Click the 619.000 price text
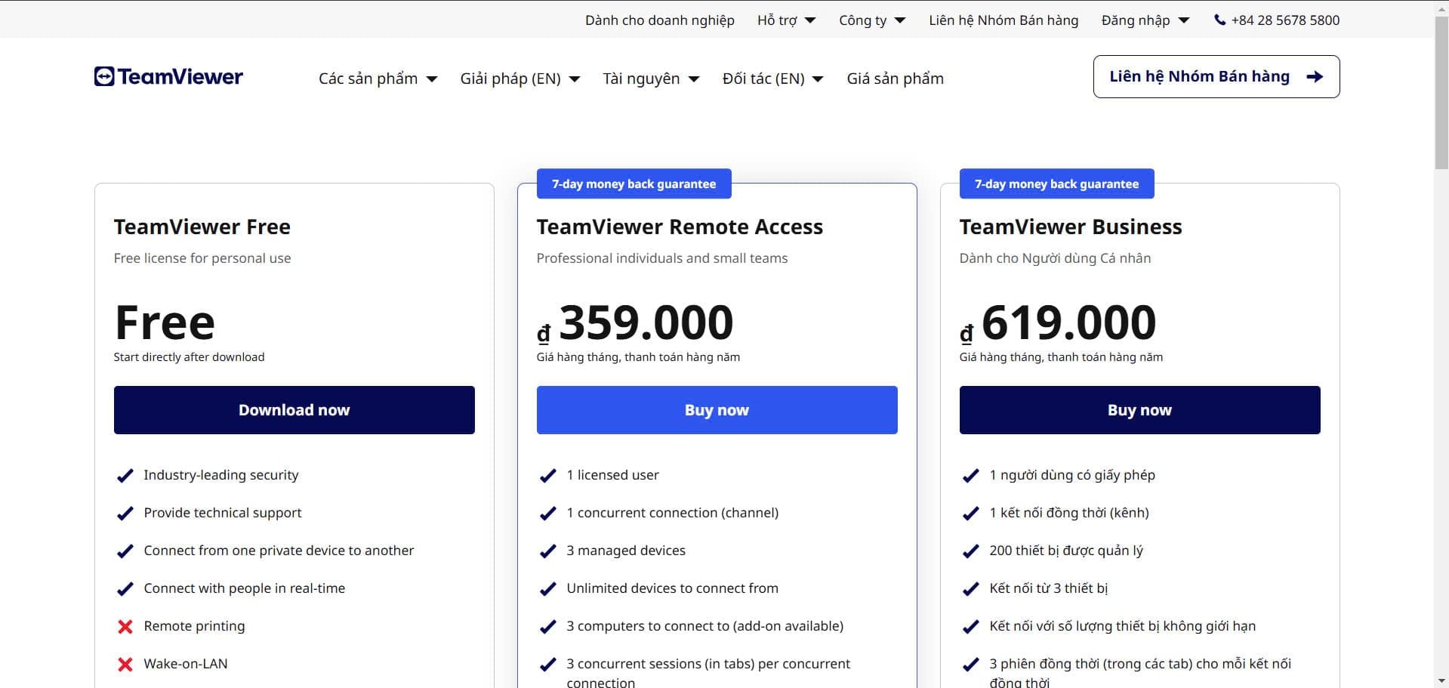The height and width of the screenshot is (688, 1449). 1069,322
